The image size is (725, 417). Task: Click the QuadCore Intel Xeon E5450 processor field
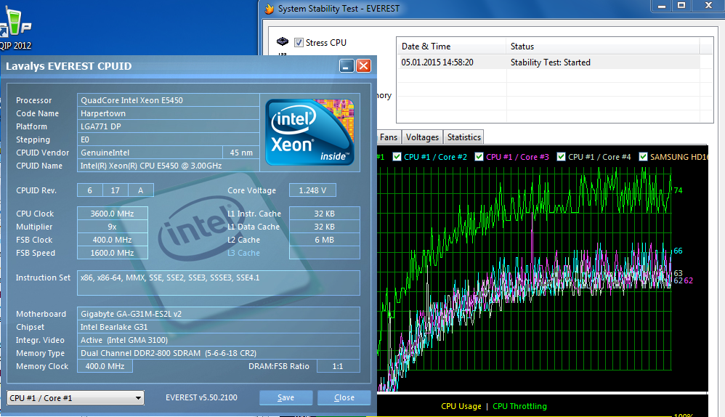tap(169, 100)
